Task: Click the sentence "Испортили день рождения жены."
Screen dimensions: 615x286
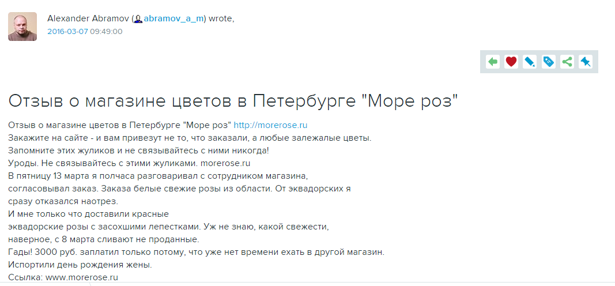Action: point(80,265)
